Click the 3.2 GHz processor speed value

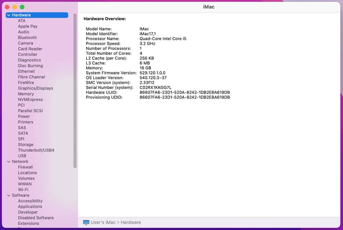pyautogui.click(x=148, y=44)
